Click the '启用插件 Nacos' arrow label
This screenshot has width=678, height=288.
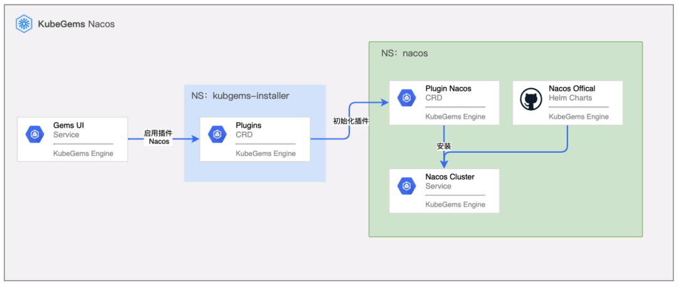coord(158,137)
